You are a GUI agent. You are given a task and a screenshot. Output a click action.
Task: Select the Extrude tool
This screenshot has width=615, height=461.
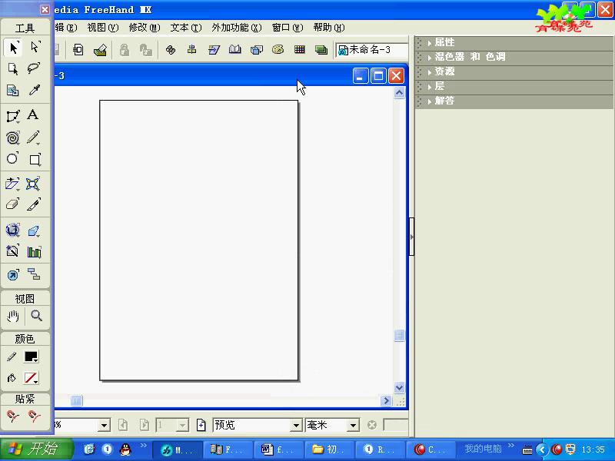click(x=34, y=231)
